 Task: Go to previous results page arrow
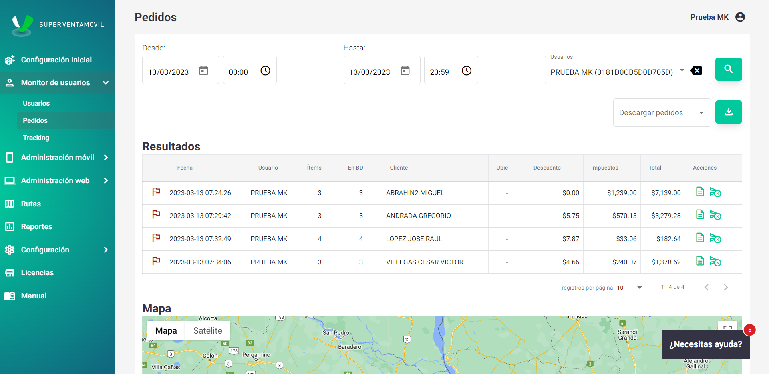(707, 287)
